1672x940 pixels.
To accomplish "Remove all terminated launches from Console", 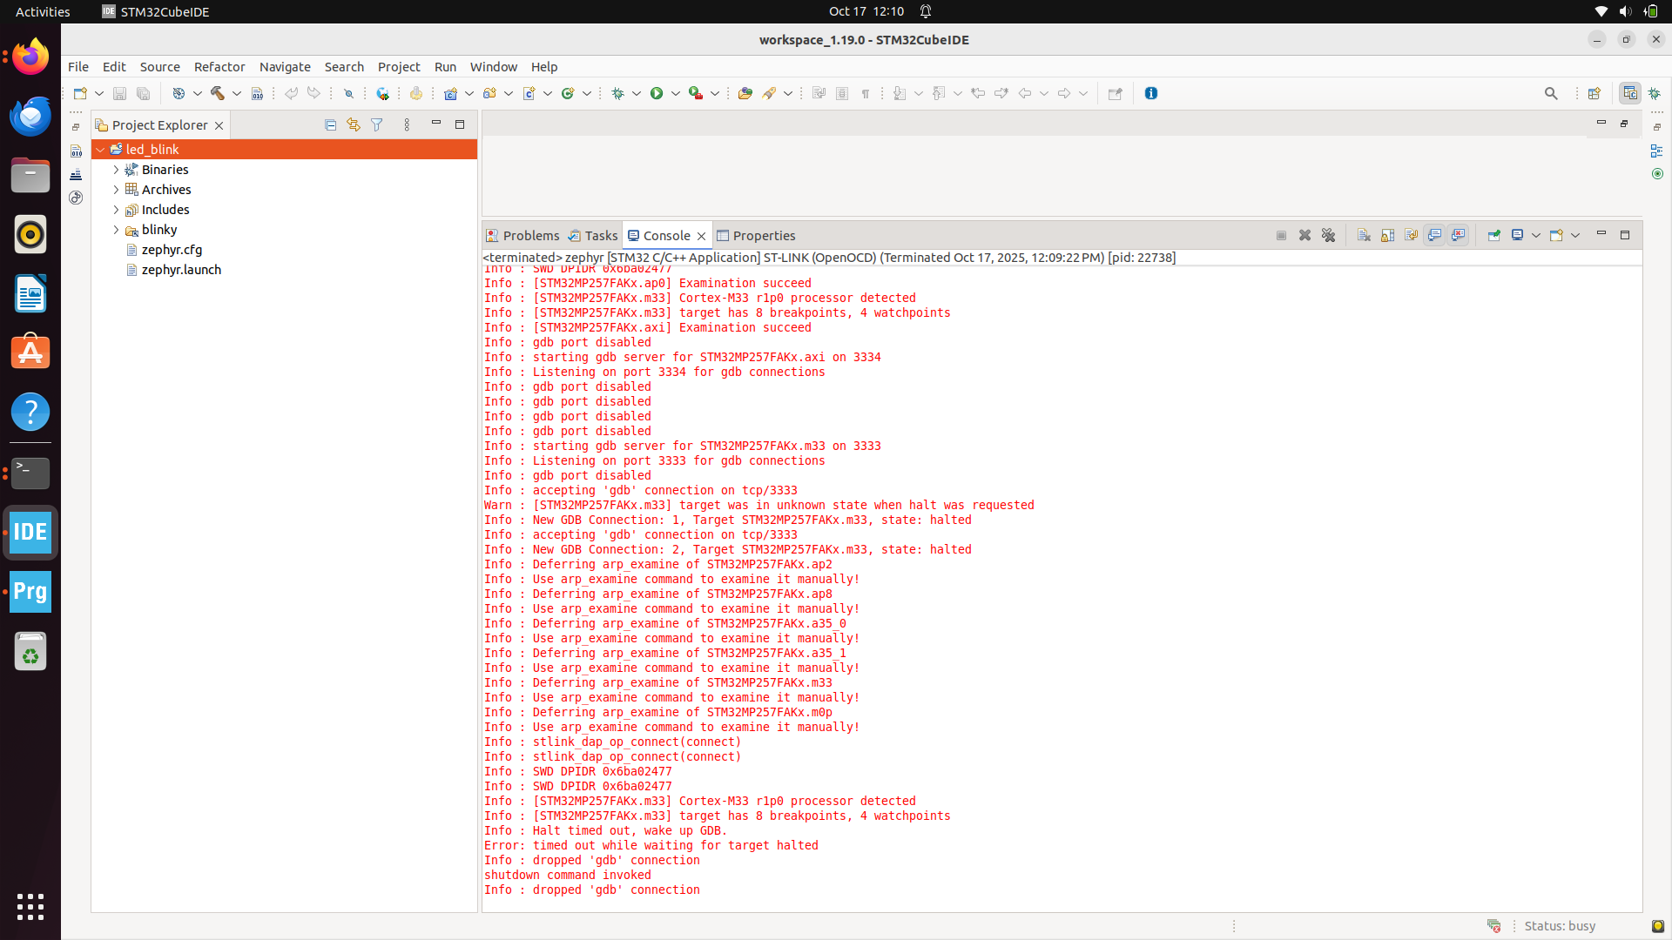I will pyautogui.click(x=1330, y=235).
